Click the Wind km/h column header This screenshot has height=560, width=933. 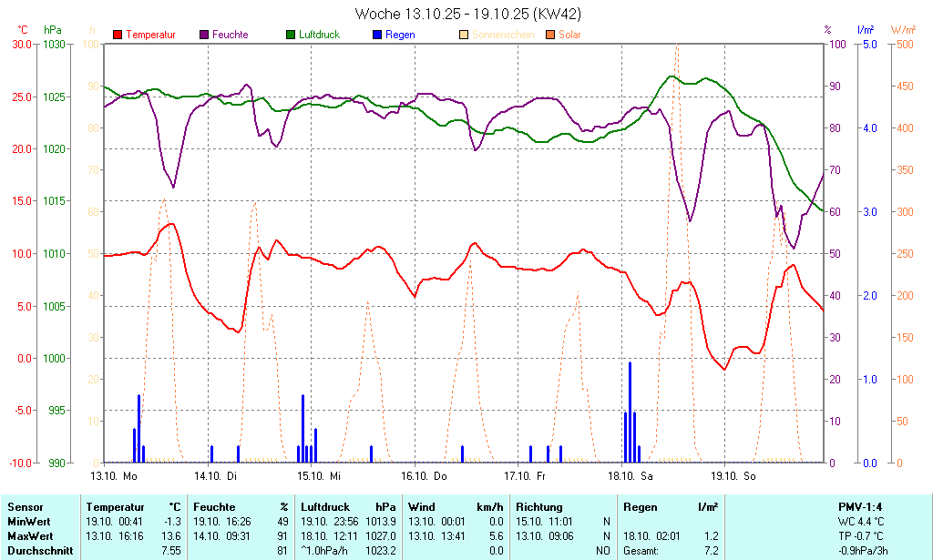point(456,507)
